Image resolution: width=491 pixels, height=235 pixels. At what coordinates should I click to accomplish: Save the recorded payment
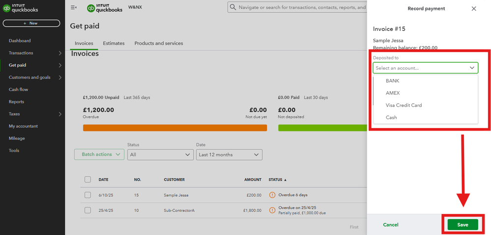pyautogui.click(x=463, y=225)
